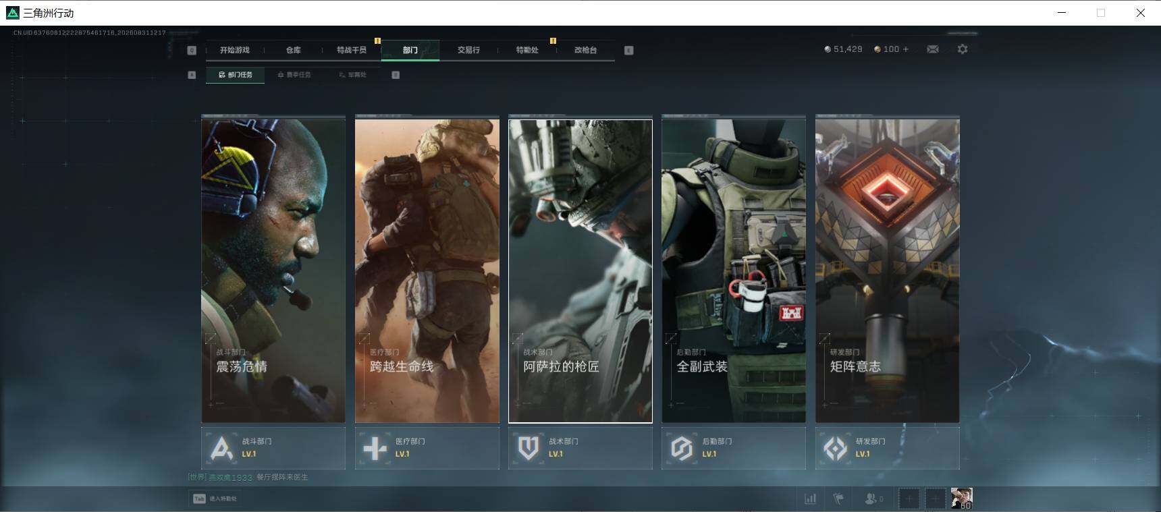Click the plus next to 100 gold currency
This screenshot has height=512, width=1161.
click(906, 49)
